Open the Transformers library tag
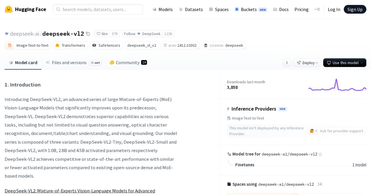Viewport: 371px width, 195px height. 70,45
